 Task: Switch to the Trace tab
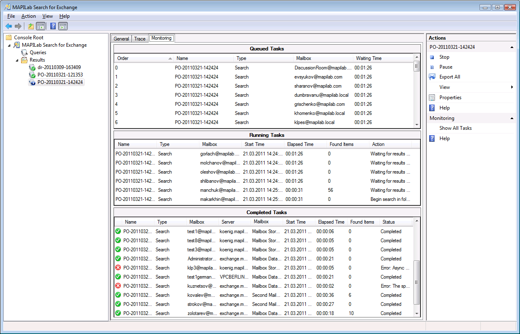[x=140, y=39]
